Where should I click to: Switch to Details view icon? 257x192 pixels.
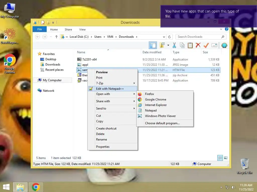click(x=220, y=158)
